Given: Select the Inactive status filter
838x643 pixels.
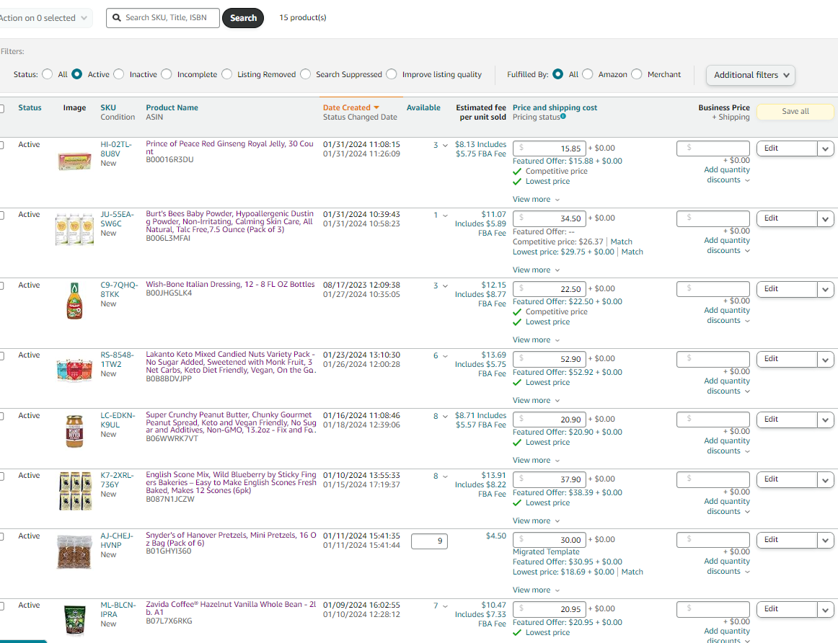Looking at the screenshot, I should pyautogui.click(x=119, y=74).
